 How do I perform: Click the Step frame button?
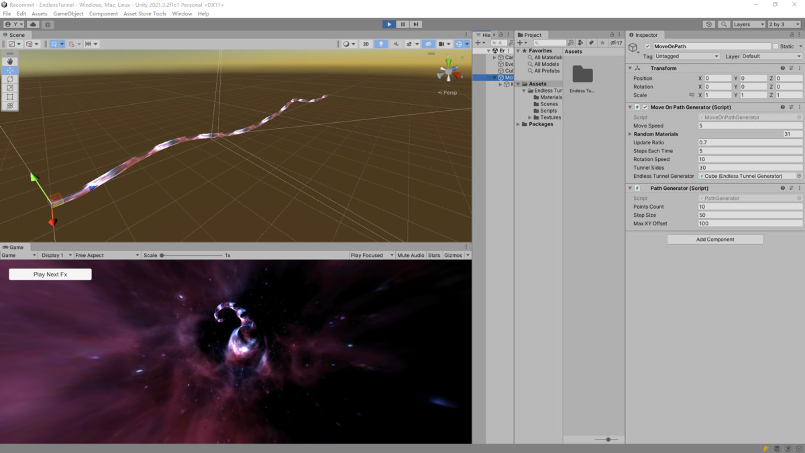point(416,24)
